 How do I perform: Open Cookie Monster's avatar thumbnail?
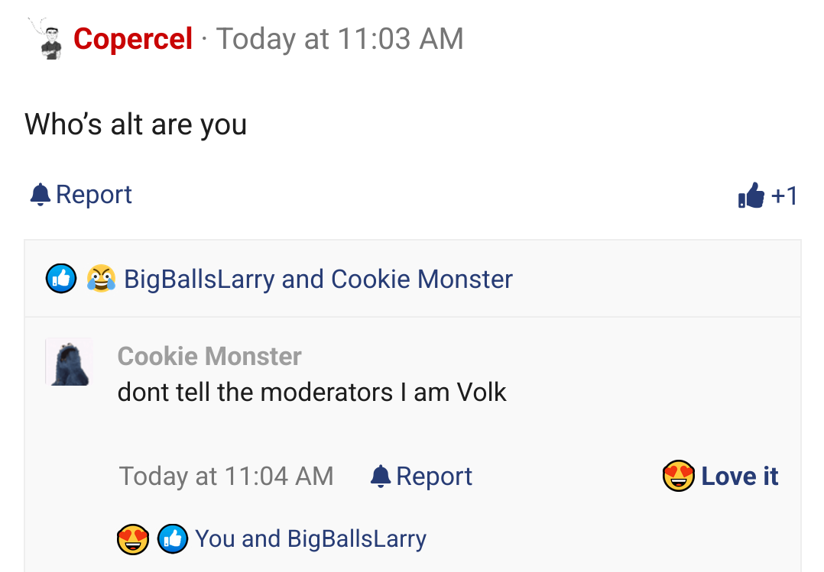[69, 362]
